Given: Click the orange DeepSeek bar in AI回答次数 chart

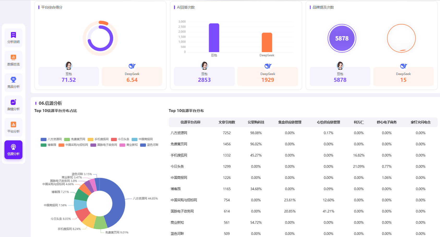Looking at the screenshot, I should 267,42.
